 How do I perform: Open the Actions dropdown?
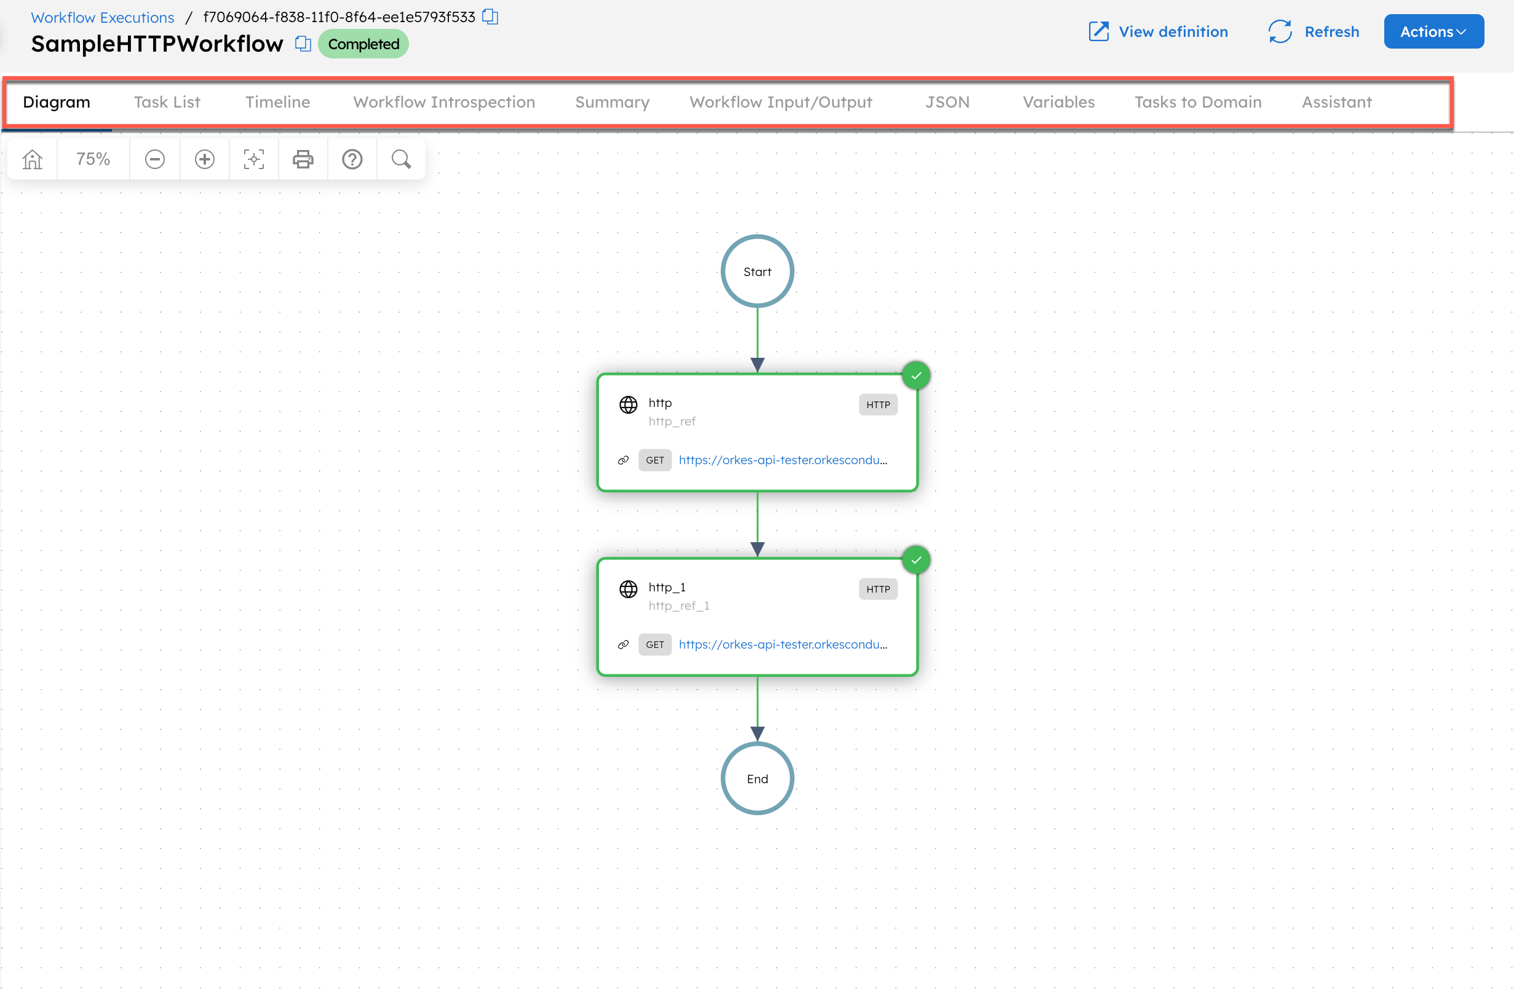1433,31
